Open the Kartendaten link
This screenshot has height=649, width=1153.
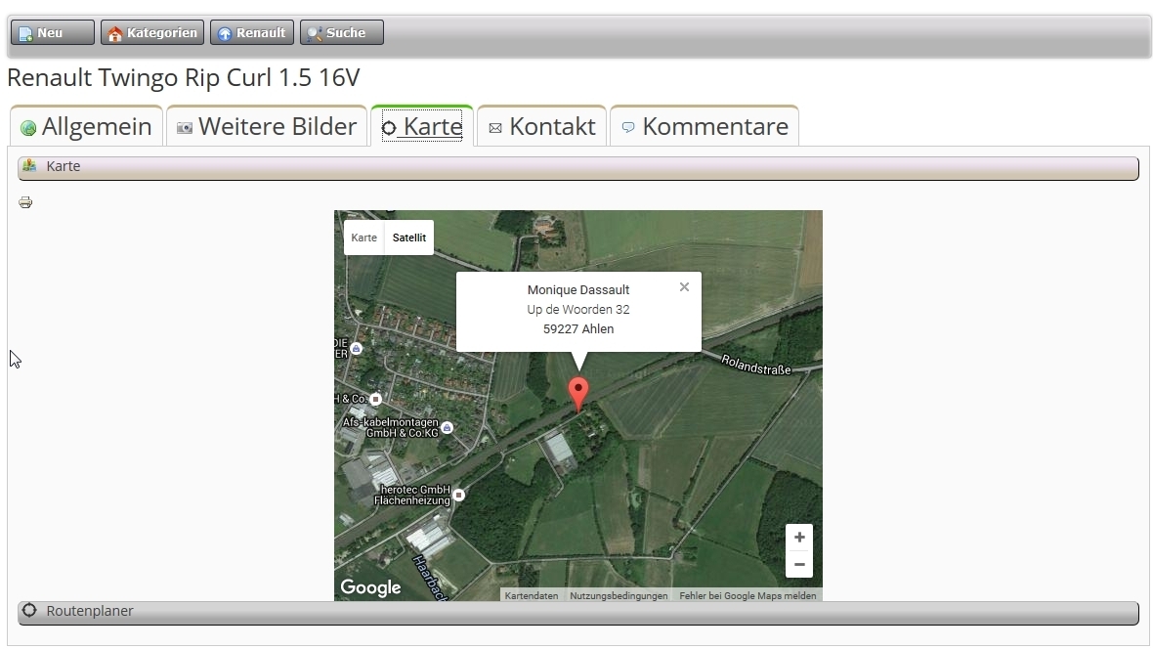click(531, 596)
